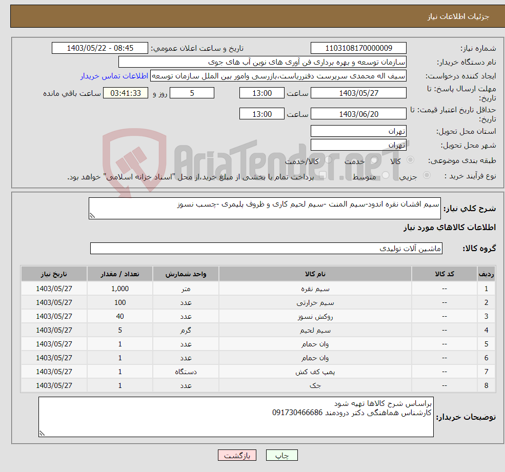Select the خدمت radio button

(374, 160)
